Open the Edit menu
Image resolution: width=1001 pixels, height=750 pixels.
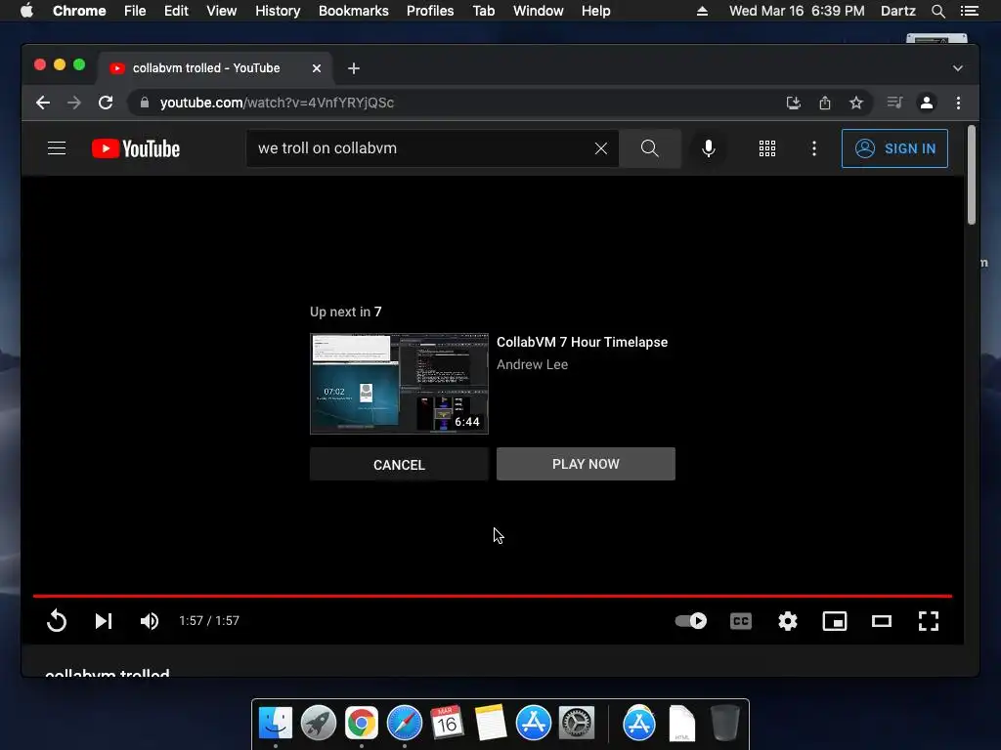[x=176, y=11]
